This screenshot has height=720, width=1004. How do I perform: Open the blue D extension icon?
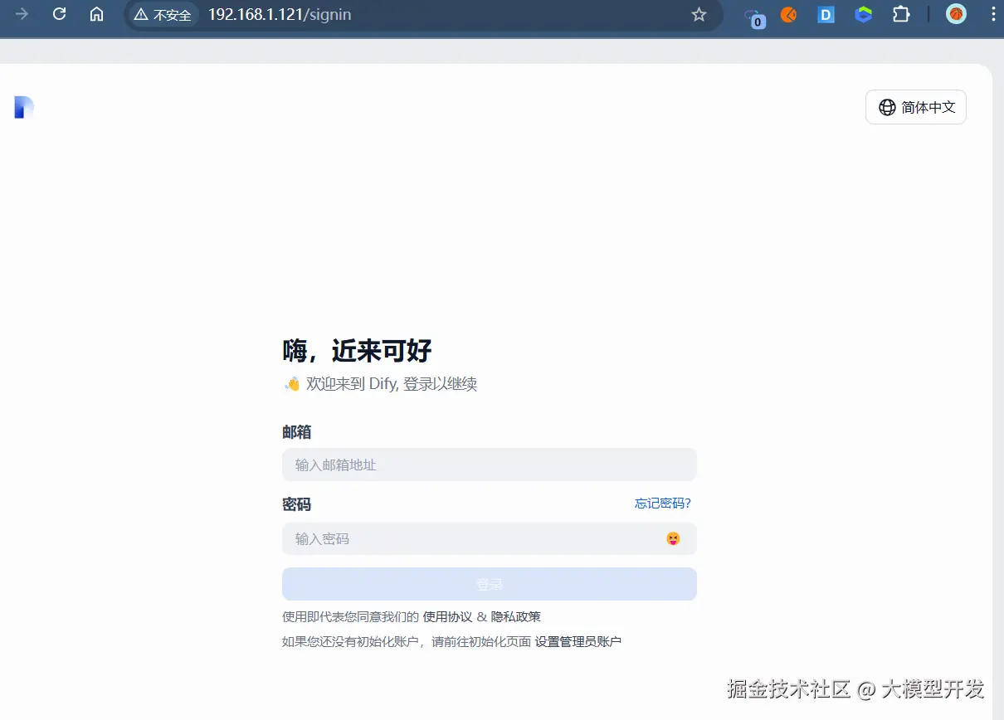(826, 14)
